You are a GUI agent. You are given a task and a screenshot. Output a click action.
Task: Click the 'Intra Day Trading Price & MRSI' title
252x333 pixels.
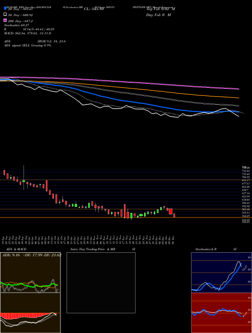103,249
